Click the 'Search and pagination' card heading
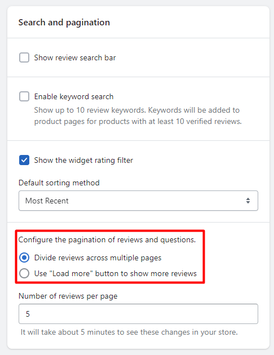274x355 pixels. click(64, 23)
